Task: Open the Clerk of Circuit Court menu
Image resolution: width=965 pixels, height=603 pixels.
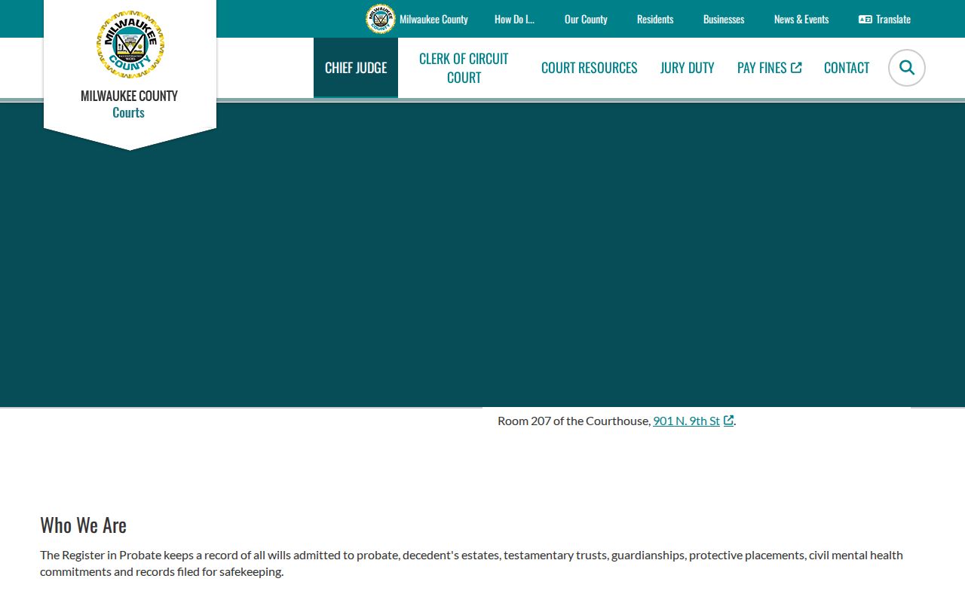Action: pyautogui.click(x=464, y=68)
